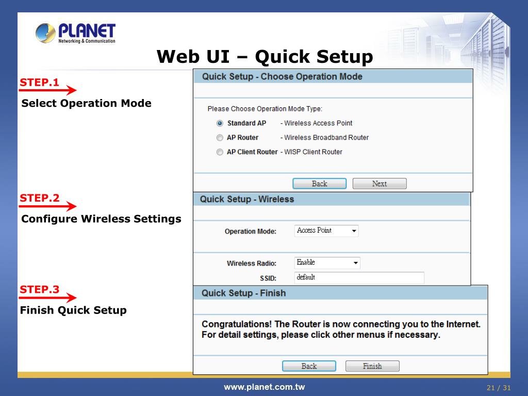The width and height of the screenshot is (528, 396).
Task: Click the 'Wireless Radio:' label
Action: [252, 263]
